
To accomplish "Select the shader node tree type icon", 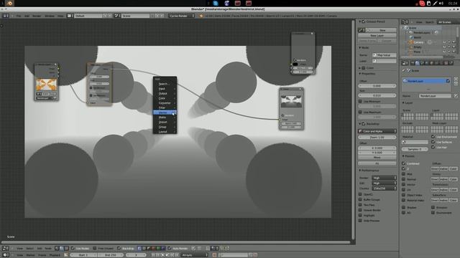I will pos(57,249).
